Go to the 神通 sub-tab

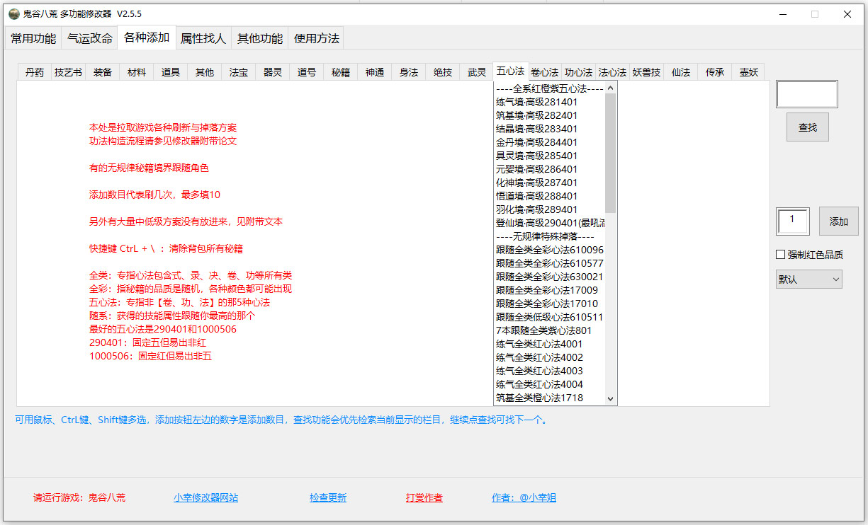375,72
